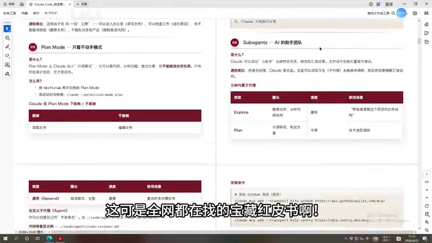Open Task View on the taskbar
Image resolution: width=432 pixels, height=243 pixels.
[38, 238]
